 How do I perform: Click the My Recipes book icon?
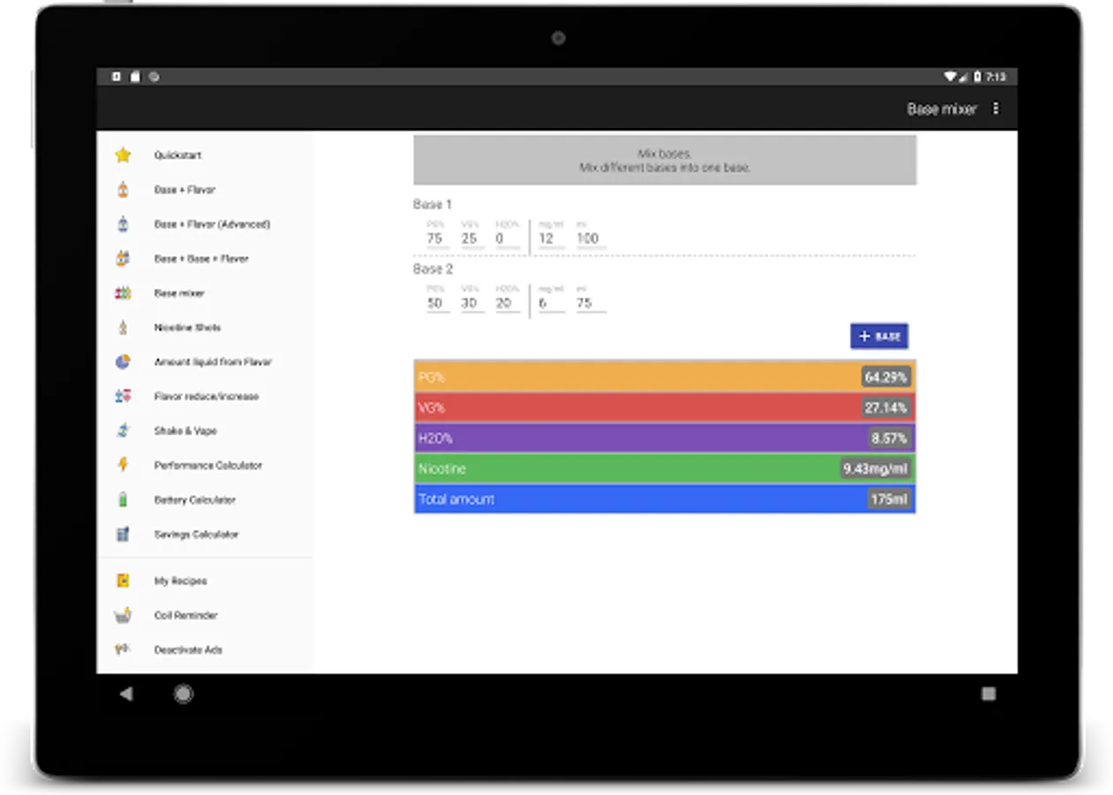(x=123, y=581)
